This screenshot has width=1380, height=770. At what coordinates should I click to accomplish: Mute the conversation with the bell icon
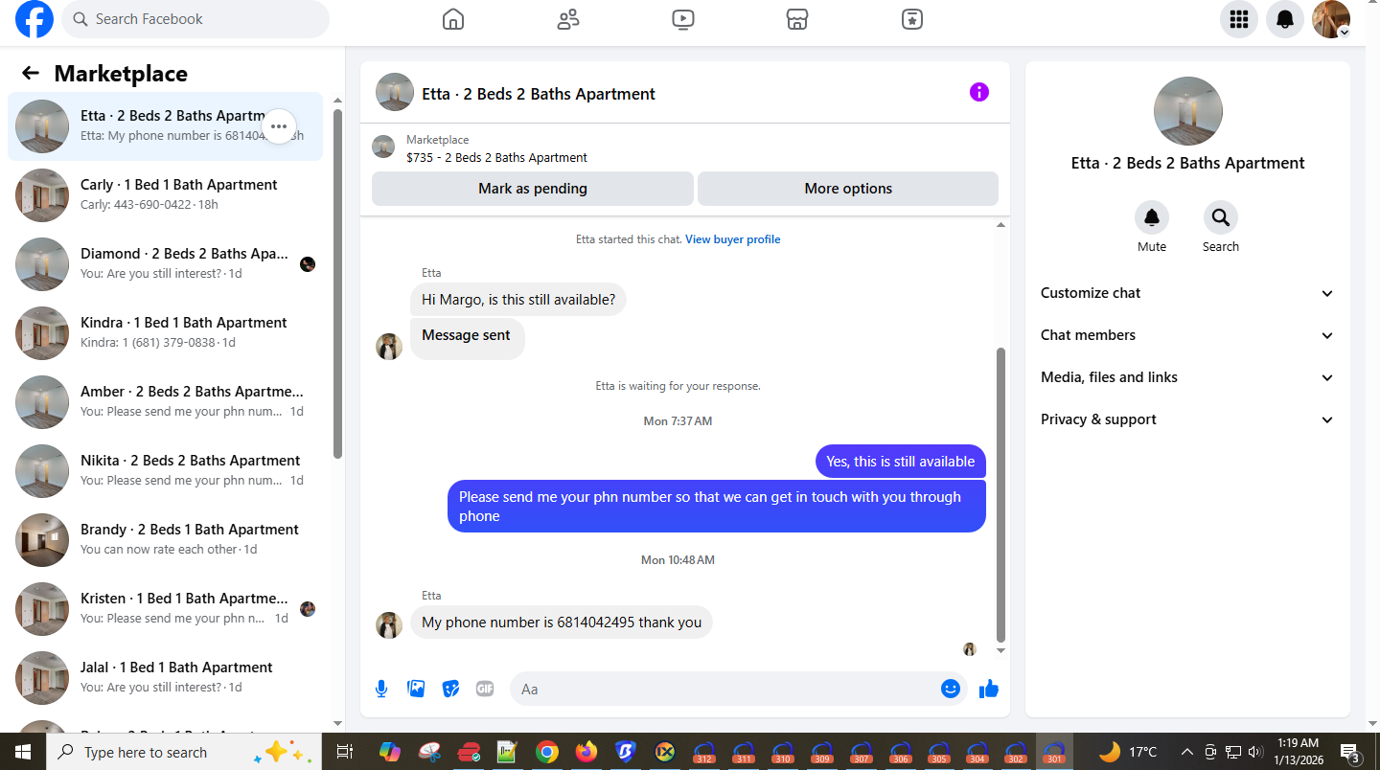pos(1152,217)
